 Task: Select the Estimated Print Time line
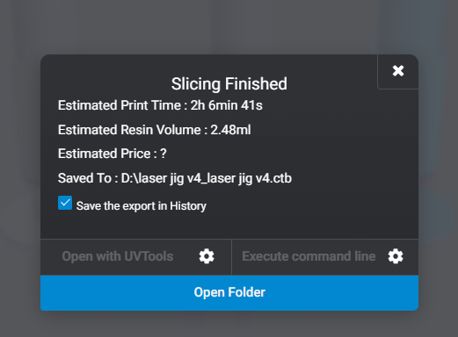160,105
